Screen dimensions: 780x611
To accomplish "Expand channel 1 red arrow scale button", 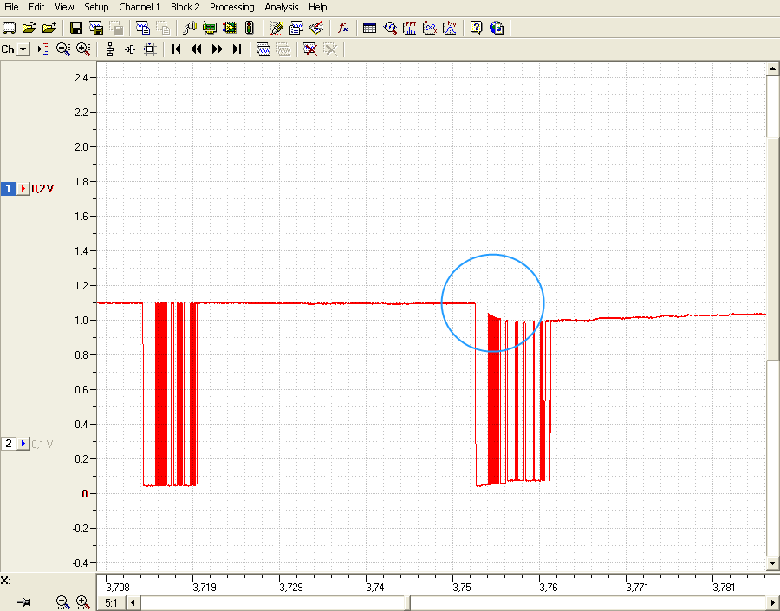I will pyautogui.click(x=23, y=189).
